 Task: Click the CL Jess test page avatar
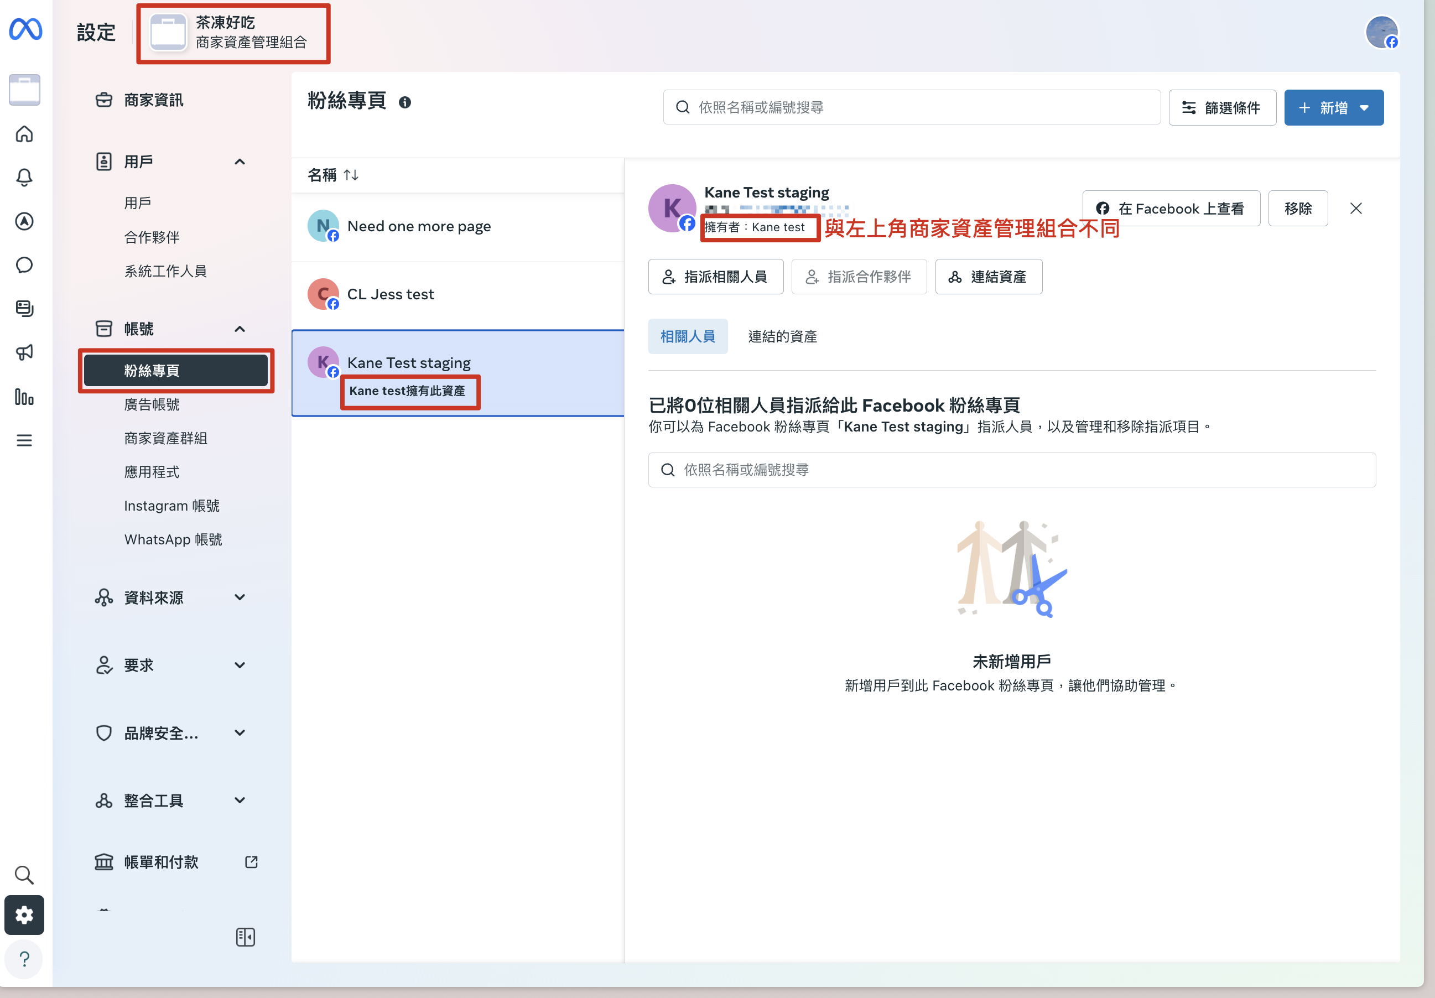point(323,294)
